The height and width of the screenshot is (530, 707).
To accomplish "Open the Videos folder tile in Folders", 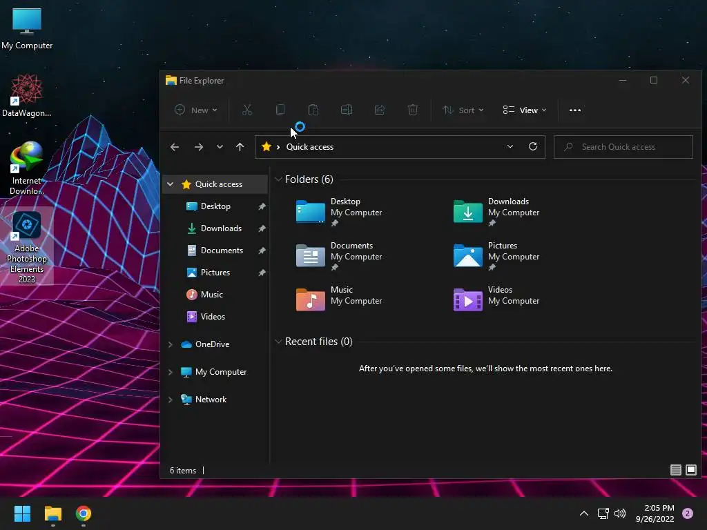I will [x=496, y=300].
